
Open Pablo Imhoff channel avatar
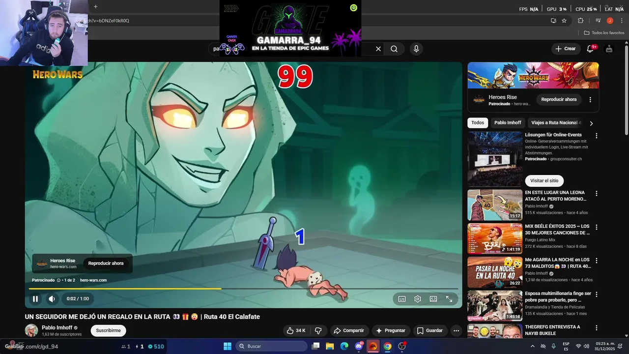(31, 330)
